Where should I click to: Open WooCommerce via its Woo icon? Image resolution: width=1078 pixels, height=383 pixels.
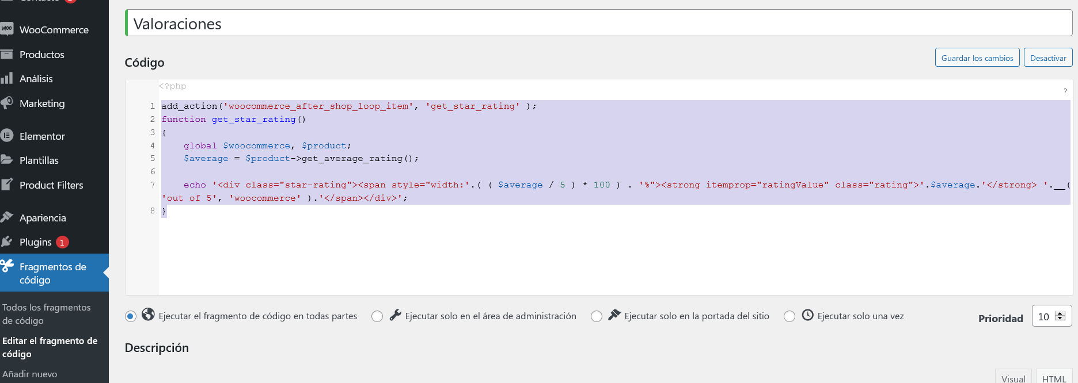pyautogui.click(x=6, y=29)
